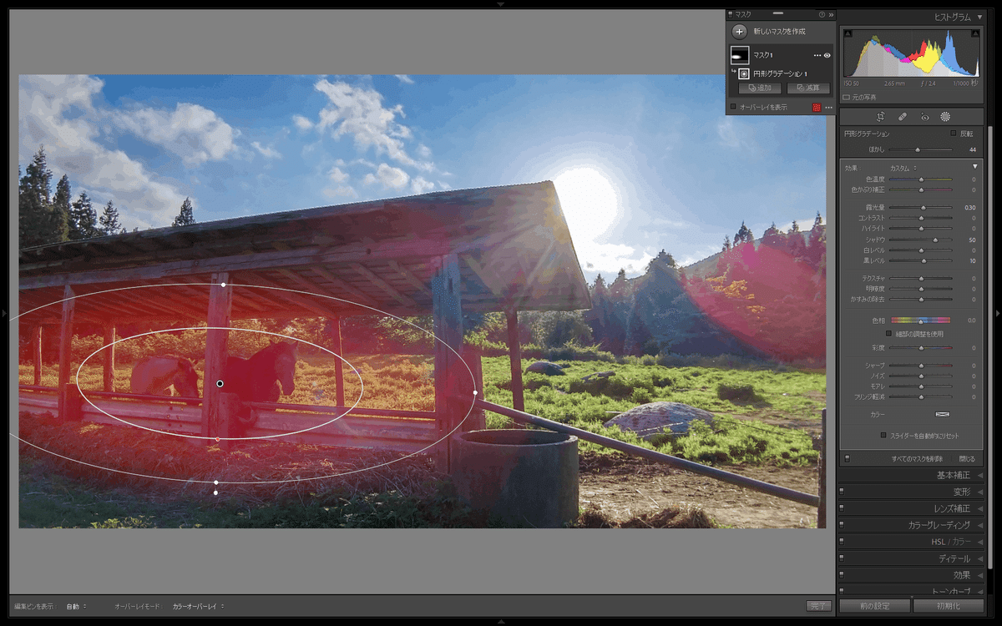1002x626 pixels.
Task: Open overlay options three-dot menu
Action: (x=828, y=108)
